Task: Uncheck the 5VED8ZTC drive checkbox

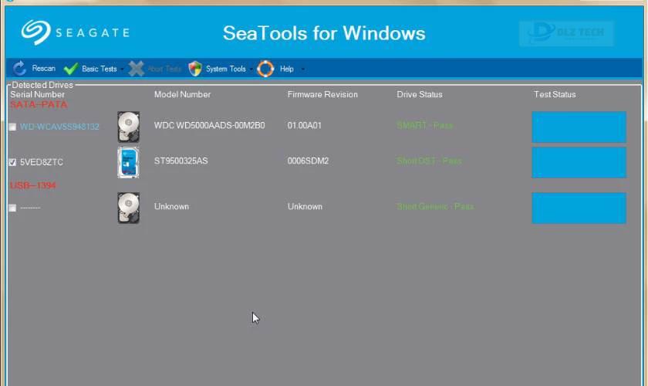Action: point(12,162)
